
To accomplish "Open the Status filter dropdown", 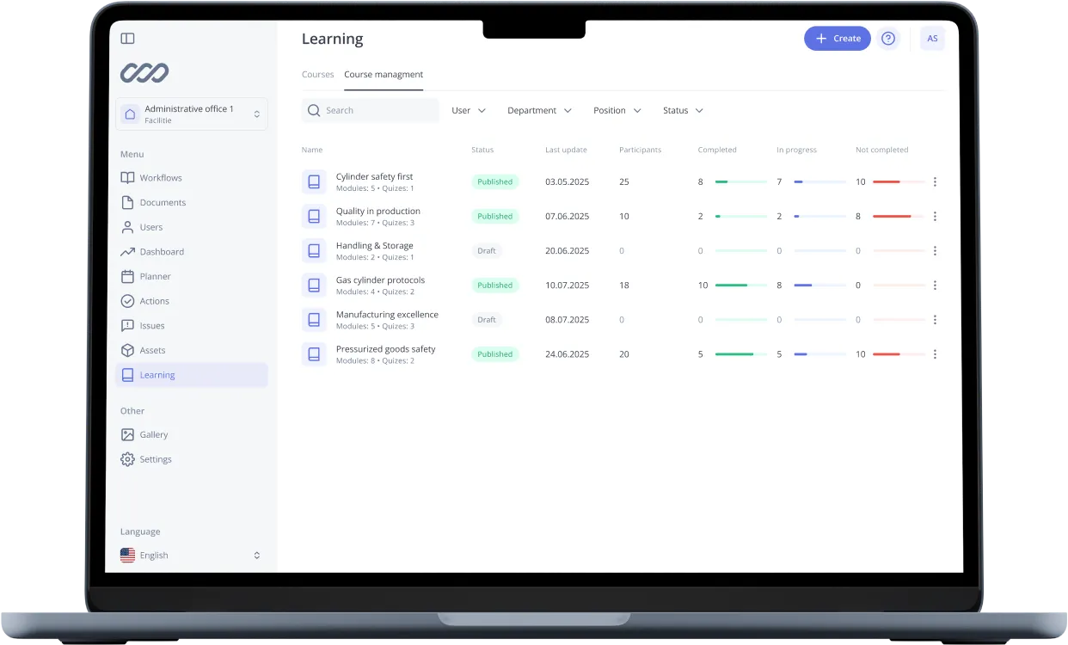I will [683, 111].
